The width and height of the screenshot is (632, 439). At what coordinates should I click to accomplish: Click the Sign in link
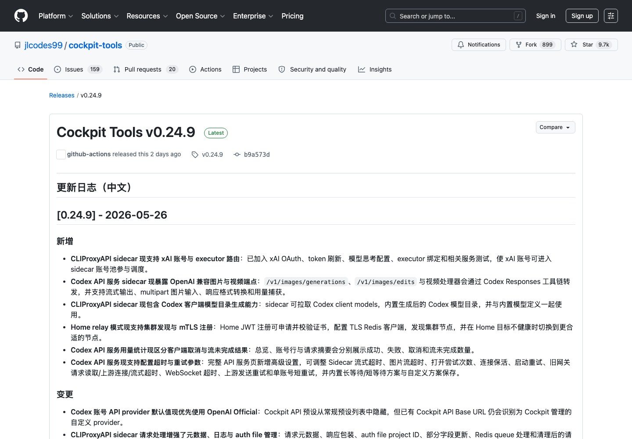546,16
